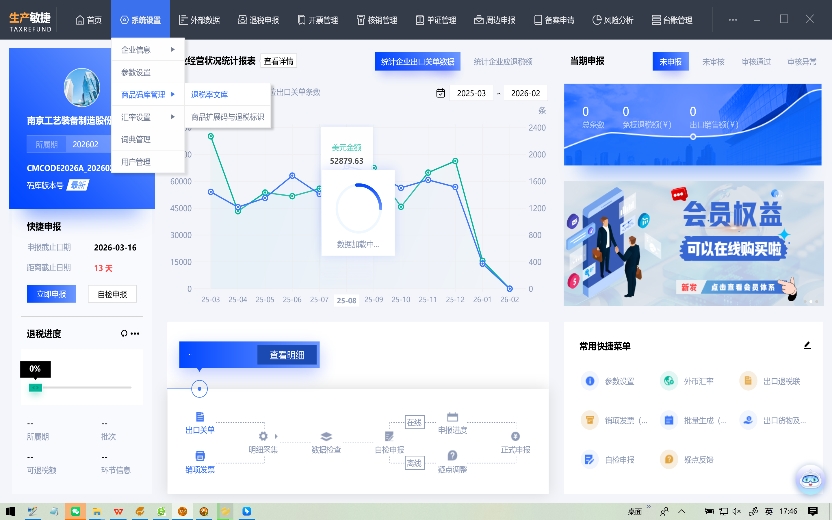Screen dimensions: 832x520
Task: Expand the 汇率设置 submenu arrow
Action: 173,117
